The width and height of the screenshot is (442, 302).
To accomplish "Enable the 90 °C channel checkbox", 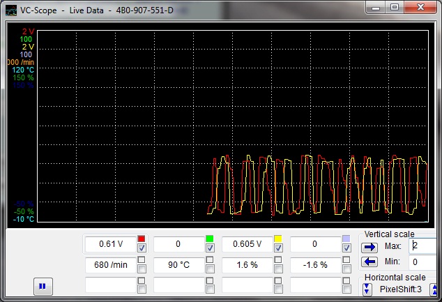I will pos(210,260).
